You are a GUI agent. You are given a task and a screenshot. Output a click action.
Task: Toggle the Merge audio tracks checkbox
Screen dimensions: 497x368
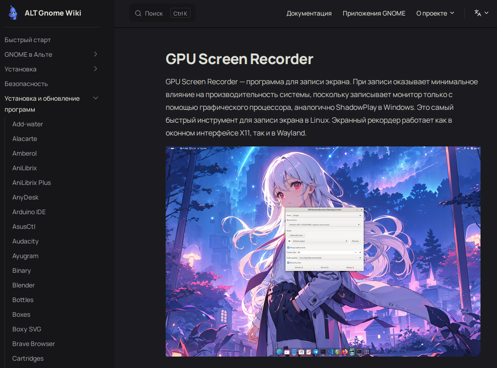pos(288,248)
